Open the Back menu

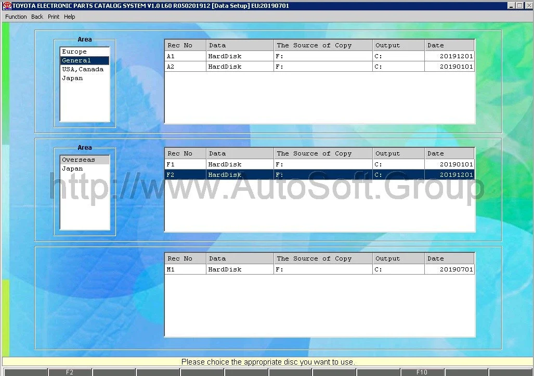(x=37, y=17)
